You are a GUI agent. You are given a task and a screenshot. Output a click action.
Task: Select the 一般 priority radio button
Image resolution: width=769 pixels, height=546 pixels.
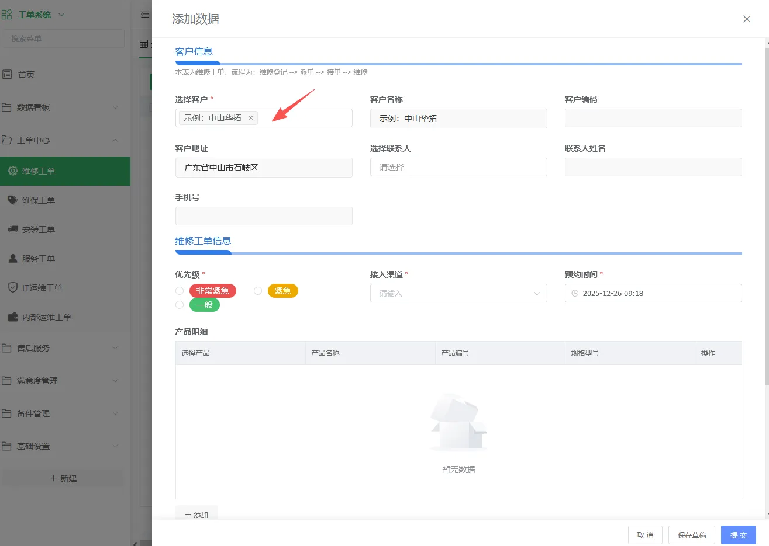click(180, 304)
